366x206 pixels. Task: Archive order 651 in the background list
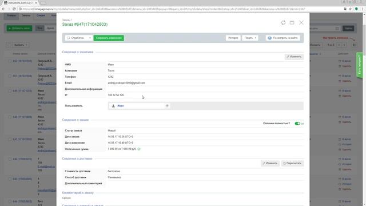(x=344, y=76)
